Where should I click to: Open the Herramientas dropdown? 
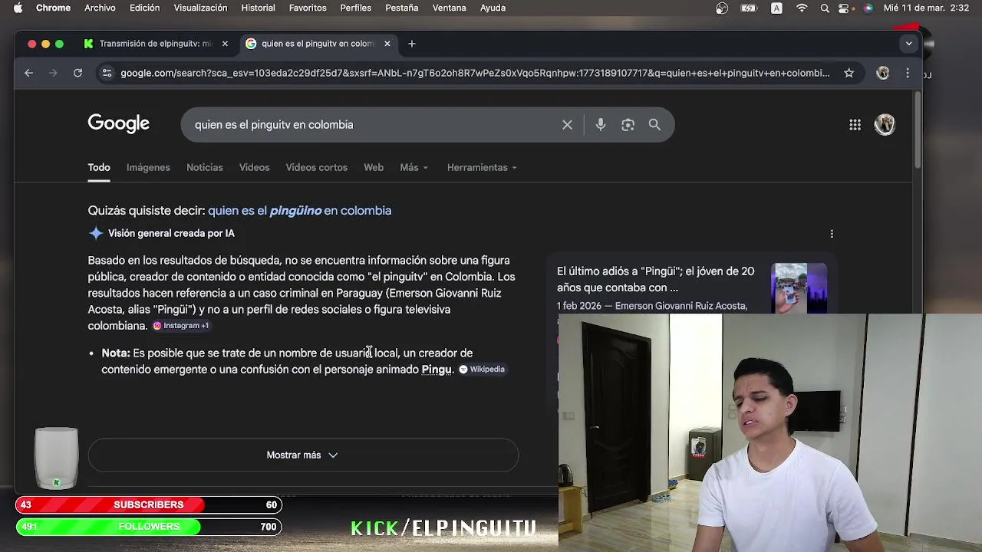(x=482, y=167)
